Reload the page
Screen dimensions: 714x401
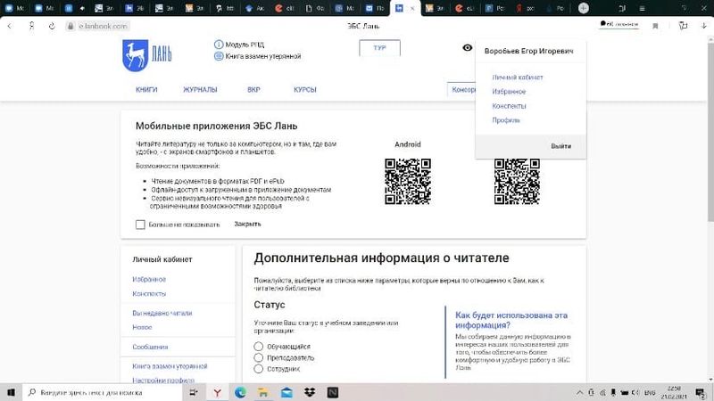(52, 27)
